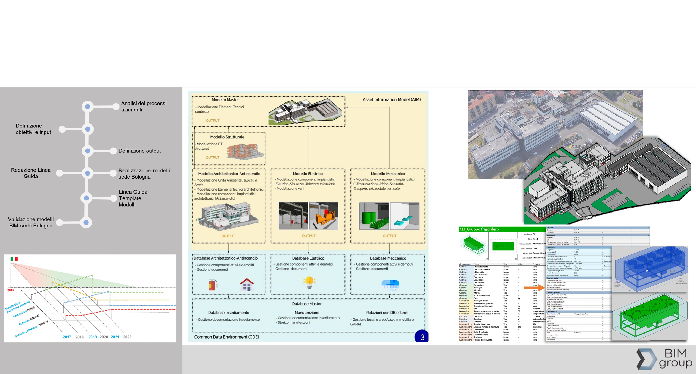
Task: Click the blue node beside Analisi dei processi aziendali
Action: point(88,107)
